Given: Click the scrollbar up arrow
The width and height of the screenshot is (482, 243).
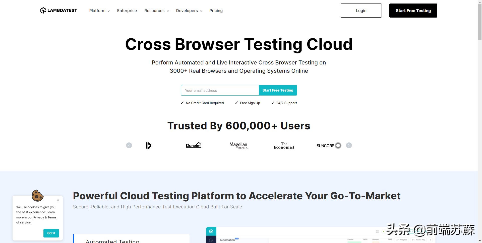Looking at the screenshot, I should pyautogui.click(x=480, y=2).
